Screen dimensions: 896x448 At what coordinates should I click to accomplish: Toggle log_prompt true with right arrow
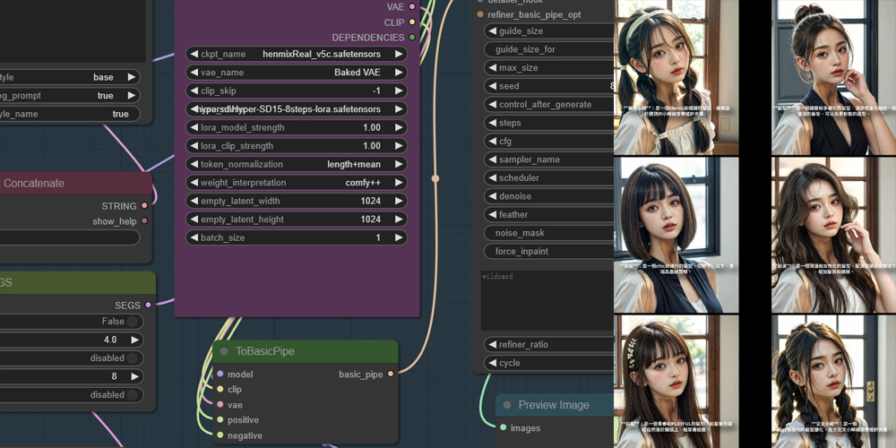click(x=132, y=96)
